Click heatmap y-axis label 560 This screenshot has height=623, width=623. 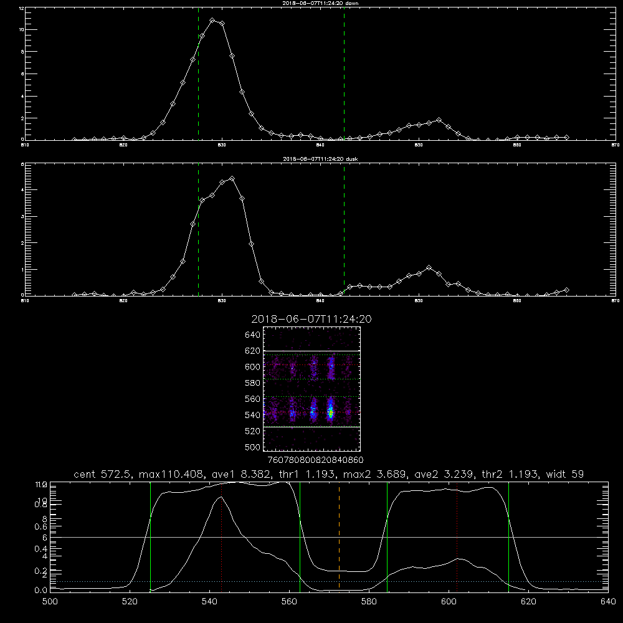click(252, 399)
